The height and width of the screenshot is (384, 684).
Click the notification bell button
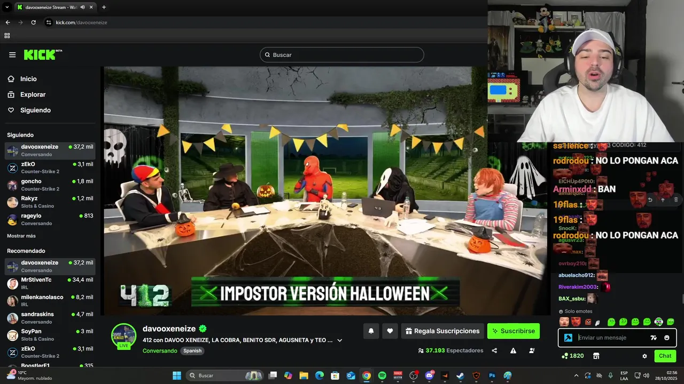(371, 331)
